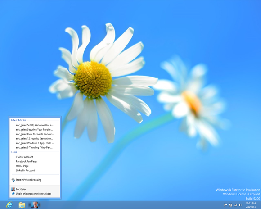
Task: Open the volume speaker icon in tray
Action: (x=240, y=205)
